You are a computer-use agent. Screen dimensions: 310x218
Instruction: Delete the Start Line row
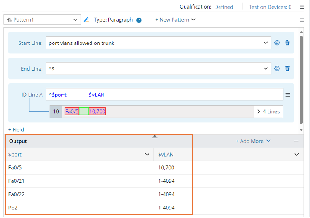pyautogui.click(x=287, y=43)
